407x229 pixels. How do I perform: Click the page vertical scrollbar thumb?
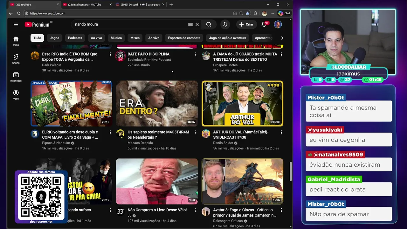pyautogui.click(x=291, y=171)
